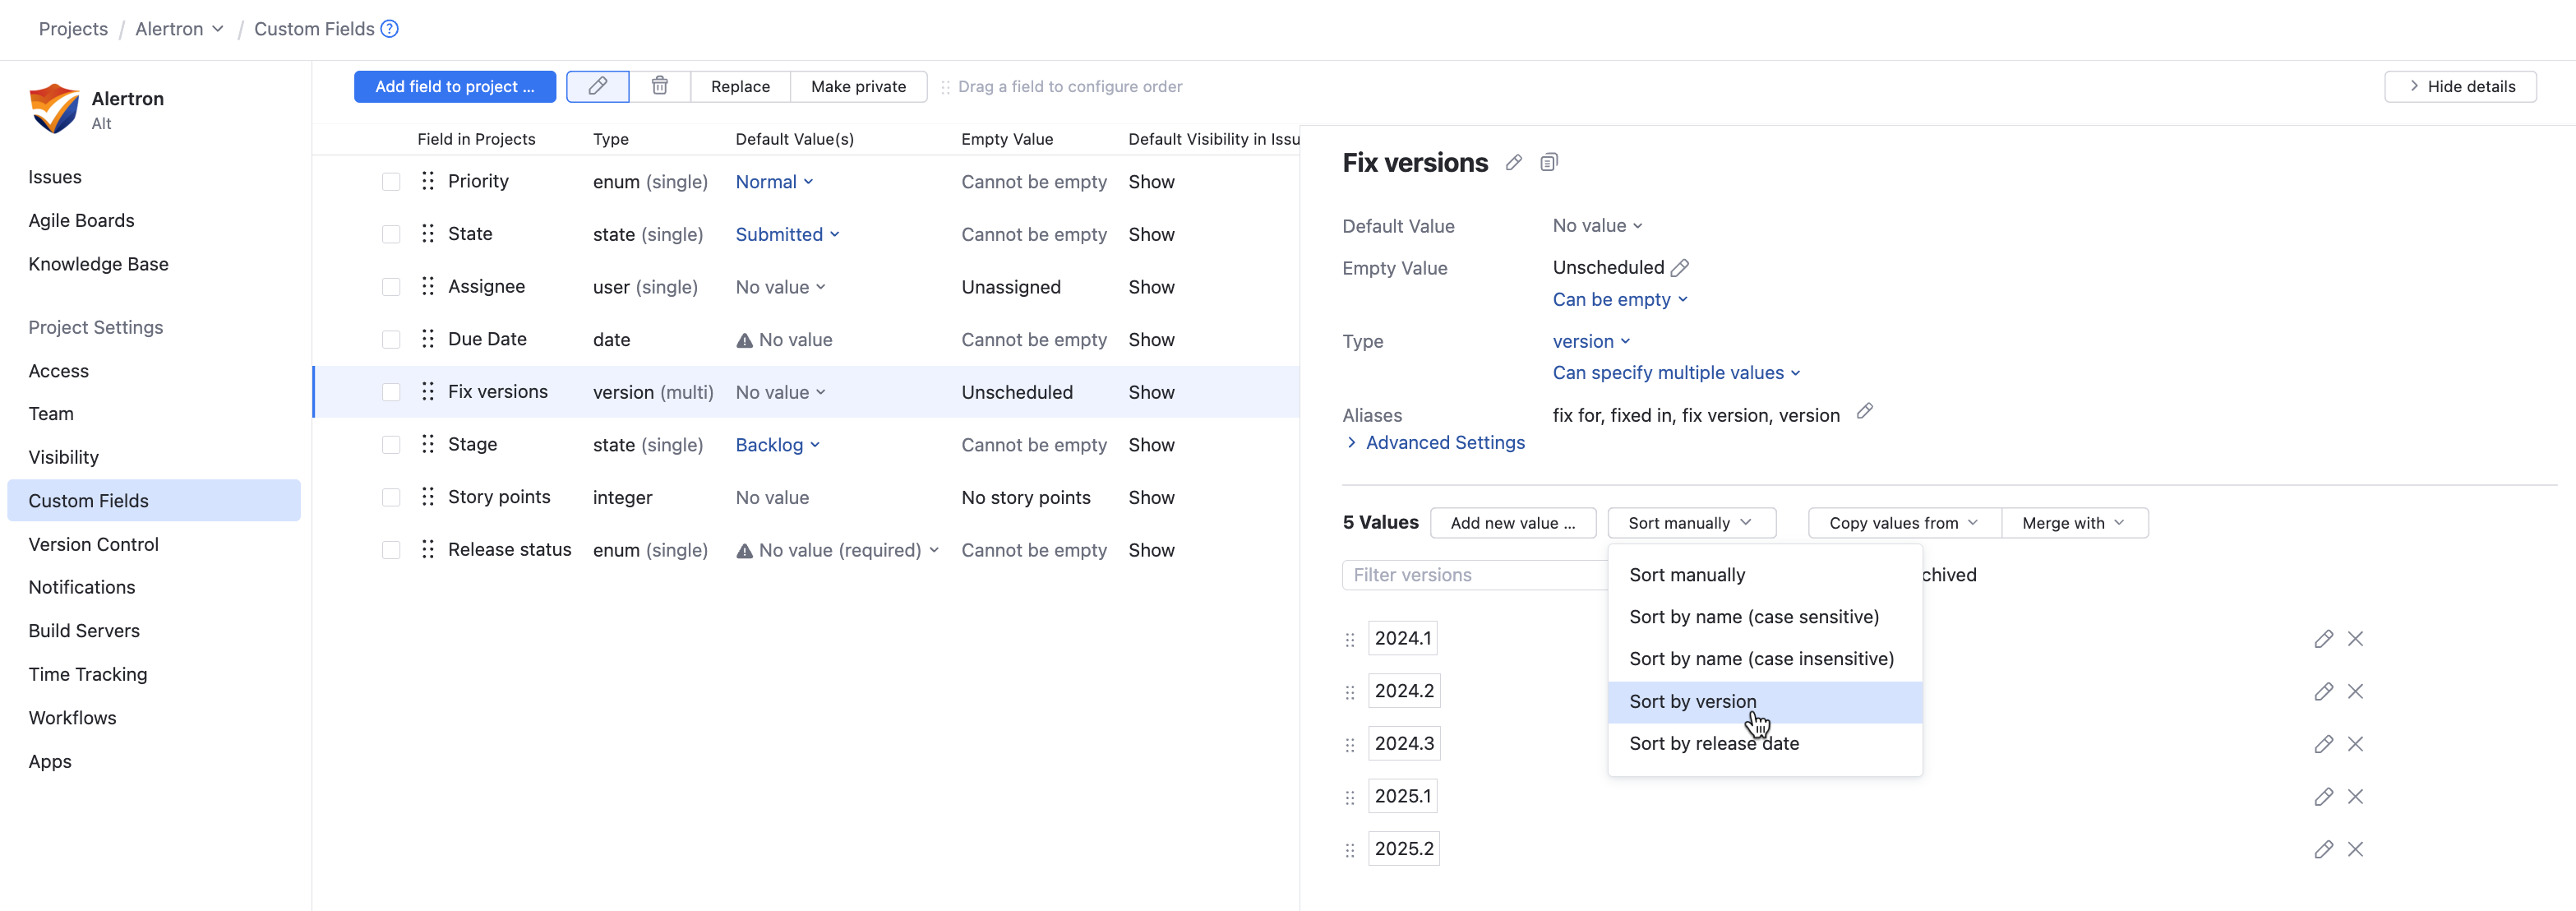This screenshot has height=911, width=2576.
Task: Open the Merge with dropdown
Action: (2073, 523)
